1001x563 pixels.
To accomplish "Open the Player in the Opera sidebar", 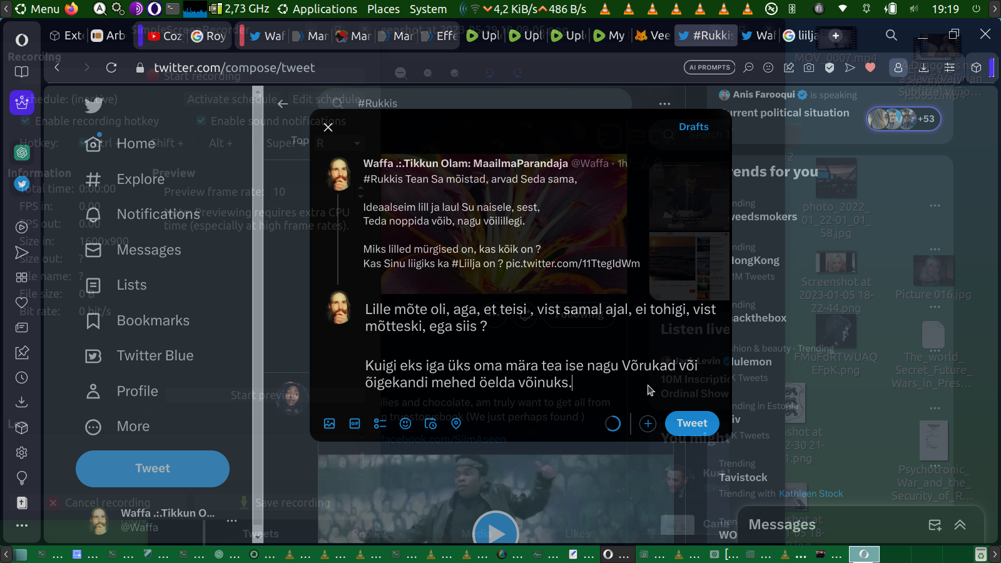I will coord(22,227).
